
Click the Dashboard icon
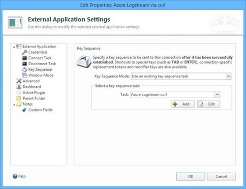coord(19,87)
